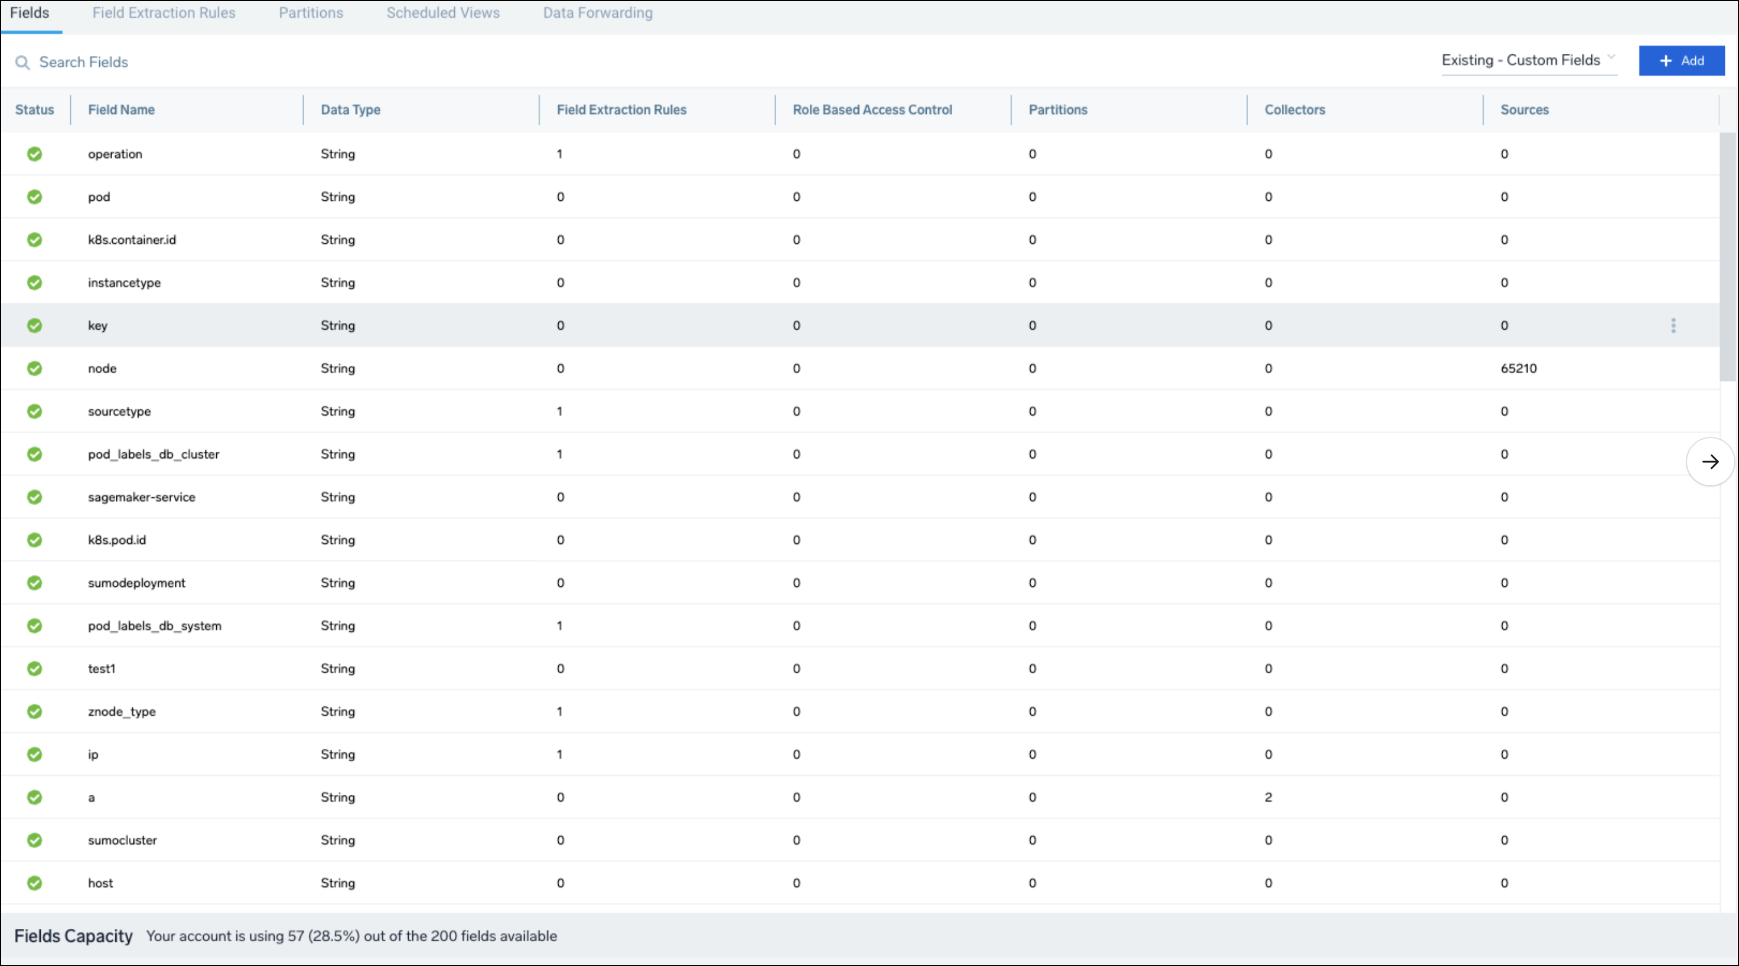Toggle the status check on the node field

coord(35,368)
